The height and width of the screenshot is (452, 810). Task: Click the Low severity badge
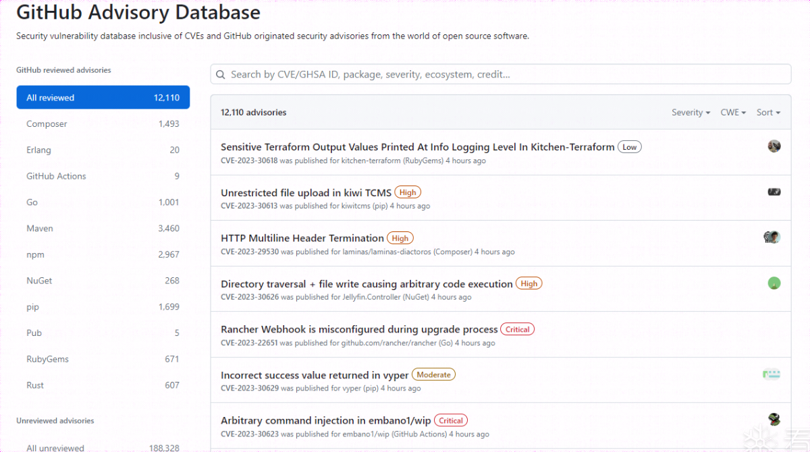point(630,146)
